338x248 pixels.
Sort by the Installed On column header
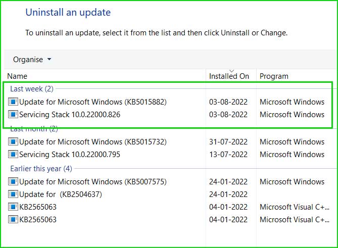tap(229, 76)
